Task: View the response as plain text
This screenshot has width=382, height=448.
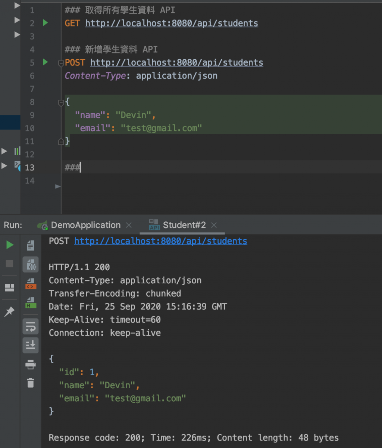Action: tap(31, 245)
